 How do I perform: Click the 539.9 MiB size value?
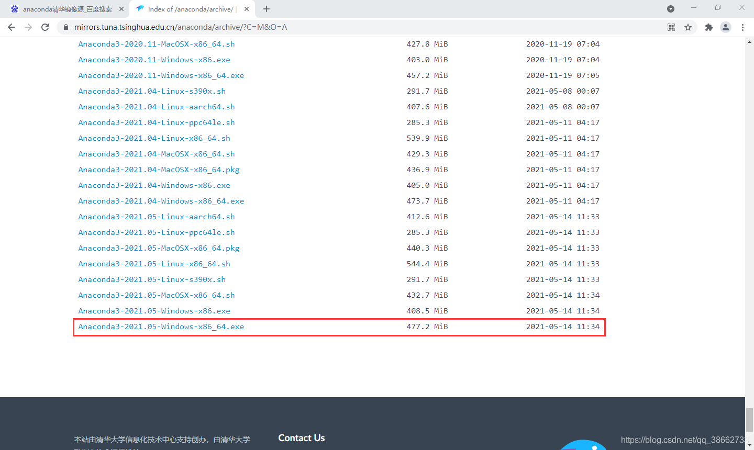click(x=427, y=138)
